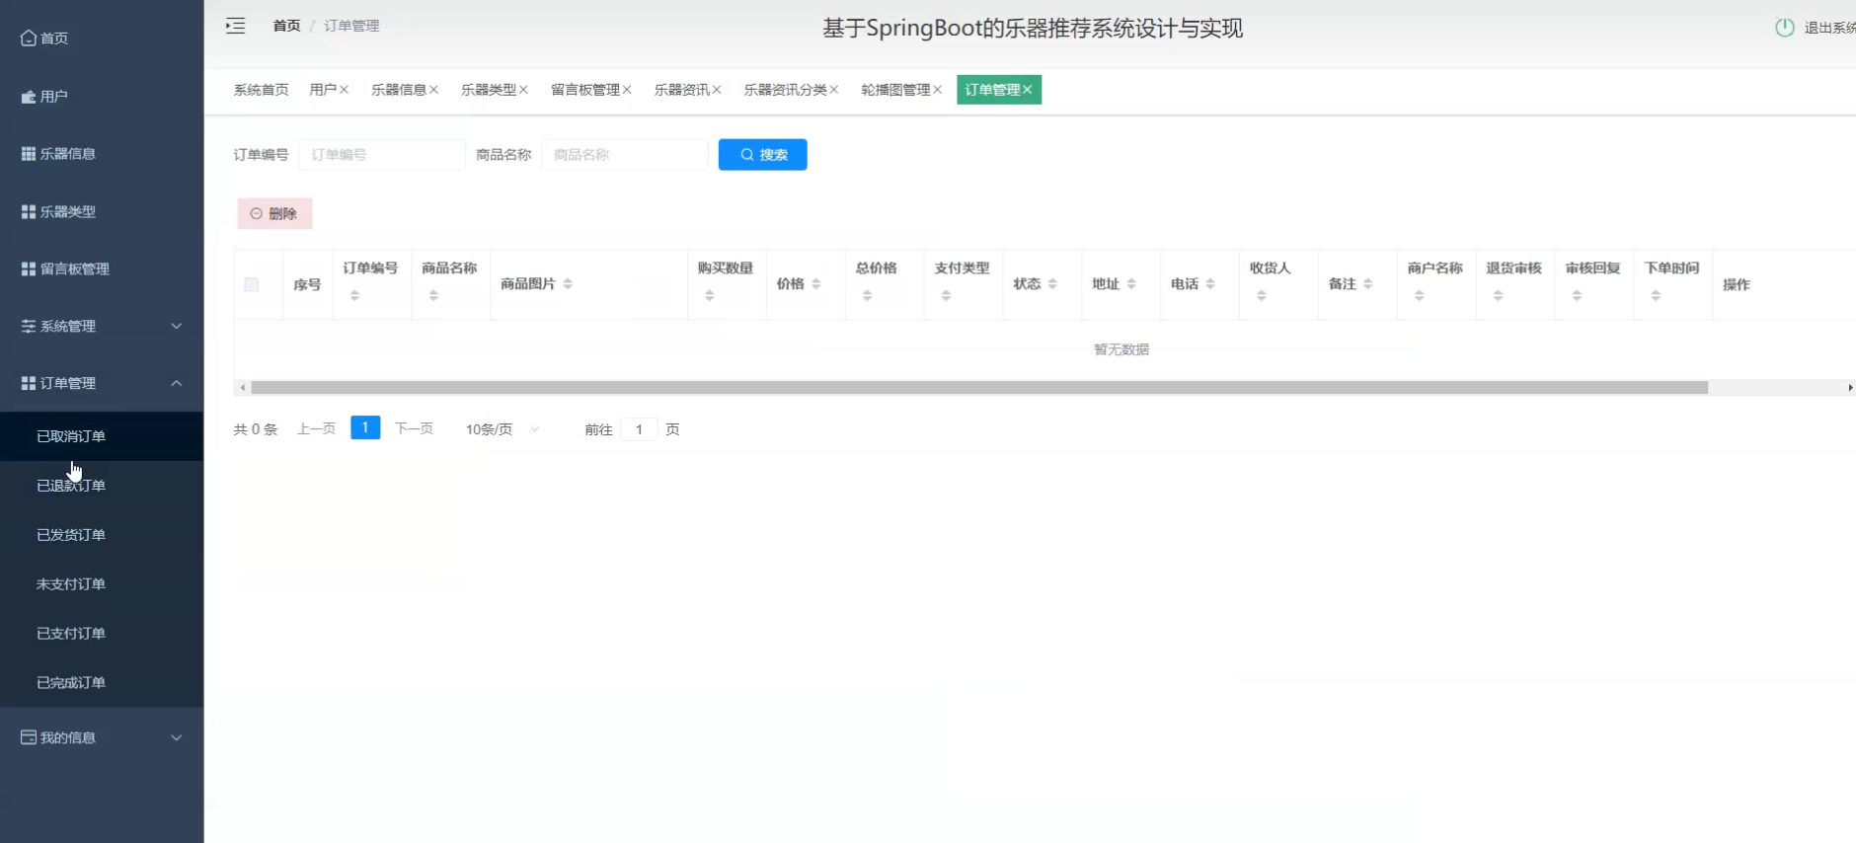Click the go-to page number input

tap(639, 429)
